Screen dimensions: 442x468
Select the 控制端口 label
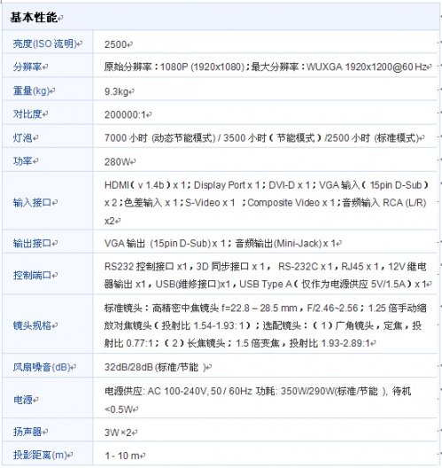pos(32,275)
